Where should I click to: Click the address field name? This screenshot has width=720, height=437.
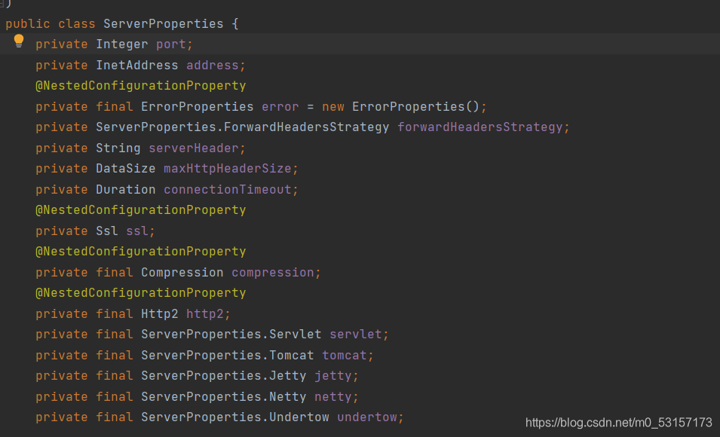pos(212,66)
